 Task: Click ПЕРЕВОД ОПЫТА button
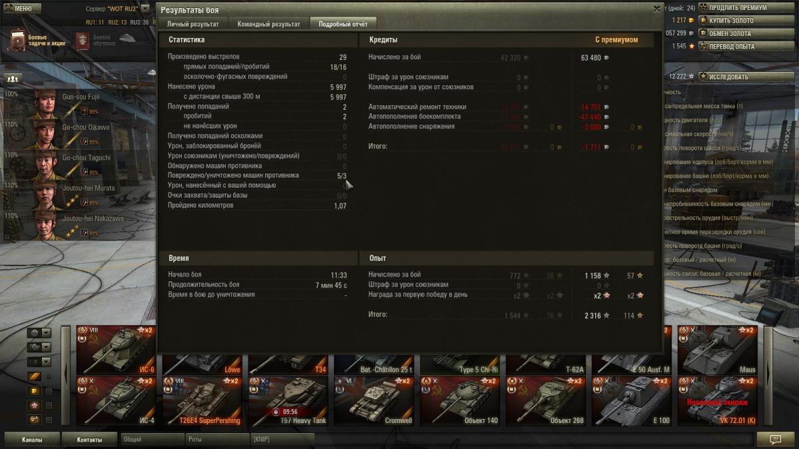[x=745, y=47]
